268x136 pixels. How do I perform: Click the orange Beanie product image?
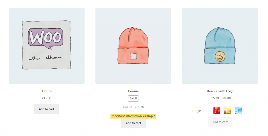133,46
